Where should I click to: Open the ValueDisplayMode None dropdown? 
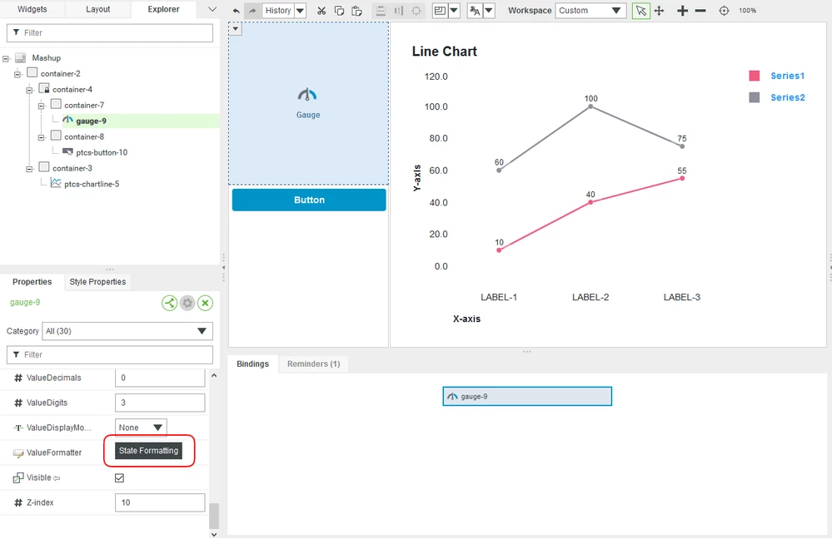point(141,428)
